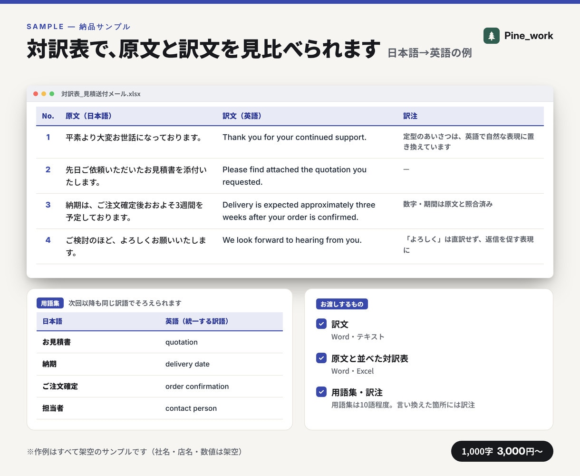
Task: Click the note 定型のあいさつは、英語で自然な表現に置き換えています
Action: click(x=469, y=141)
